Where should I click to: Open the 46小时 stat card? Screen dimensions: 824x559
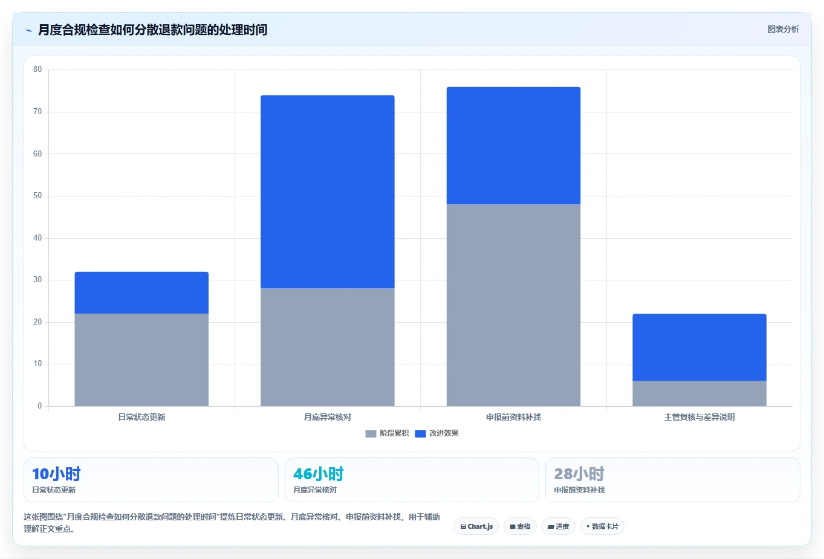tap(412, 480)
